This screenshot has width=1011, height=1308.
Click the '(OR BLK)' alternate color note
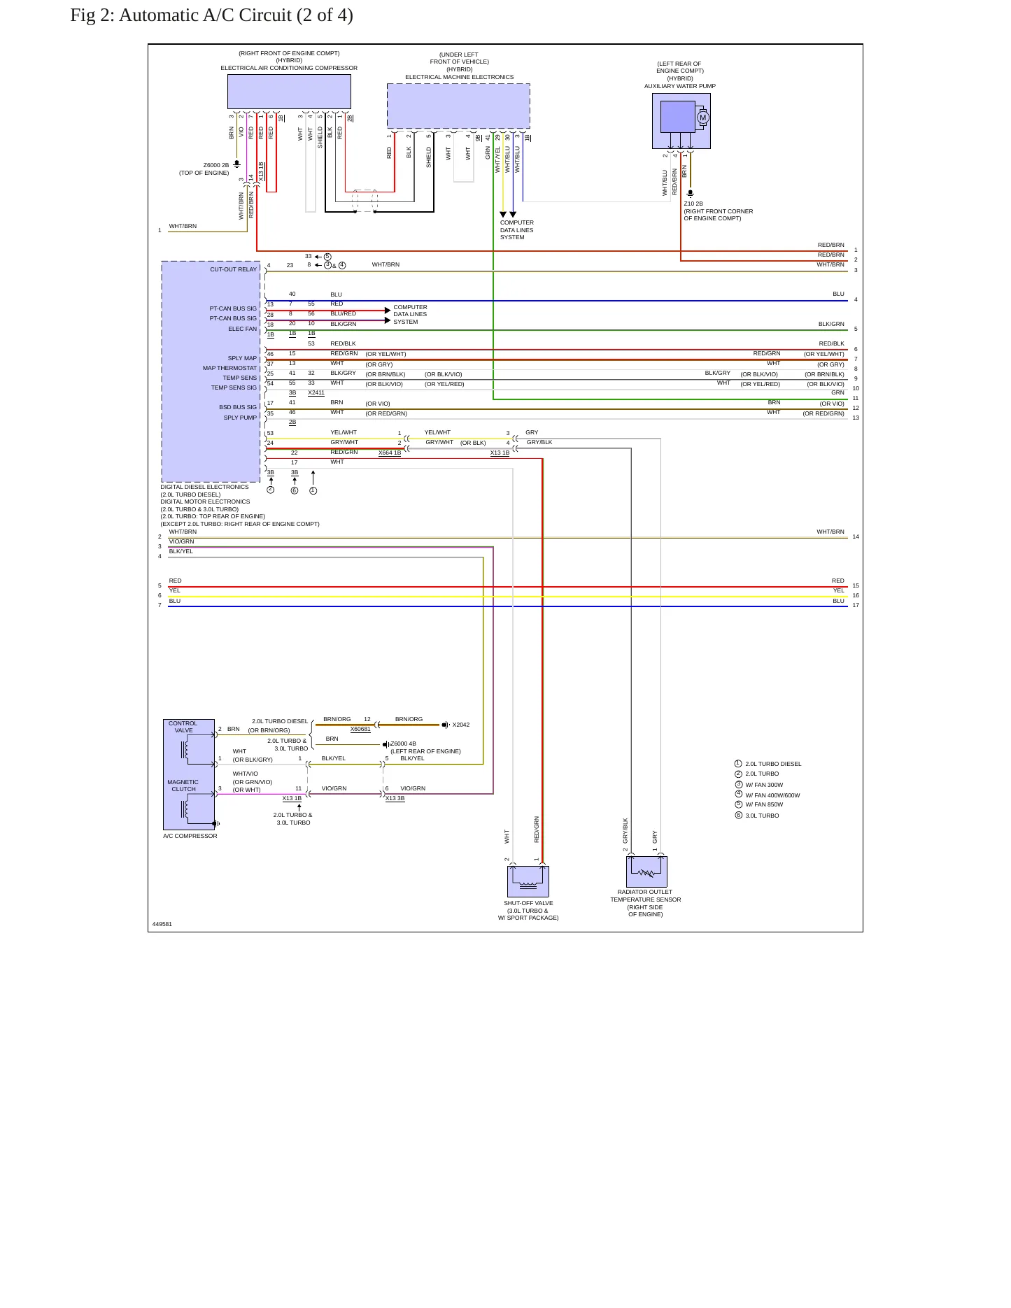pos(473,443)
